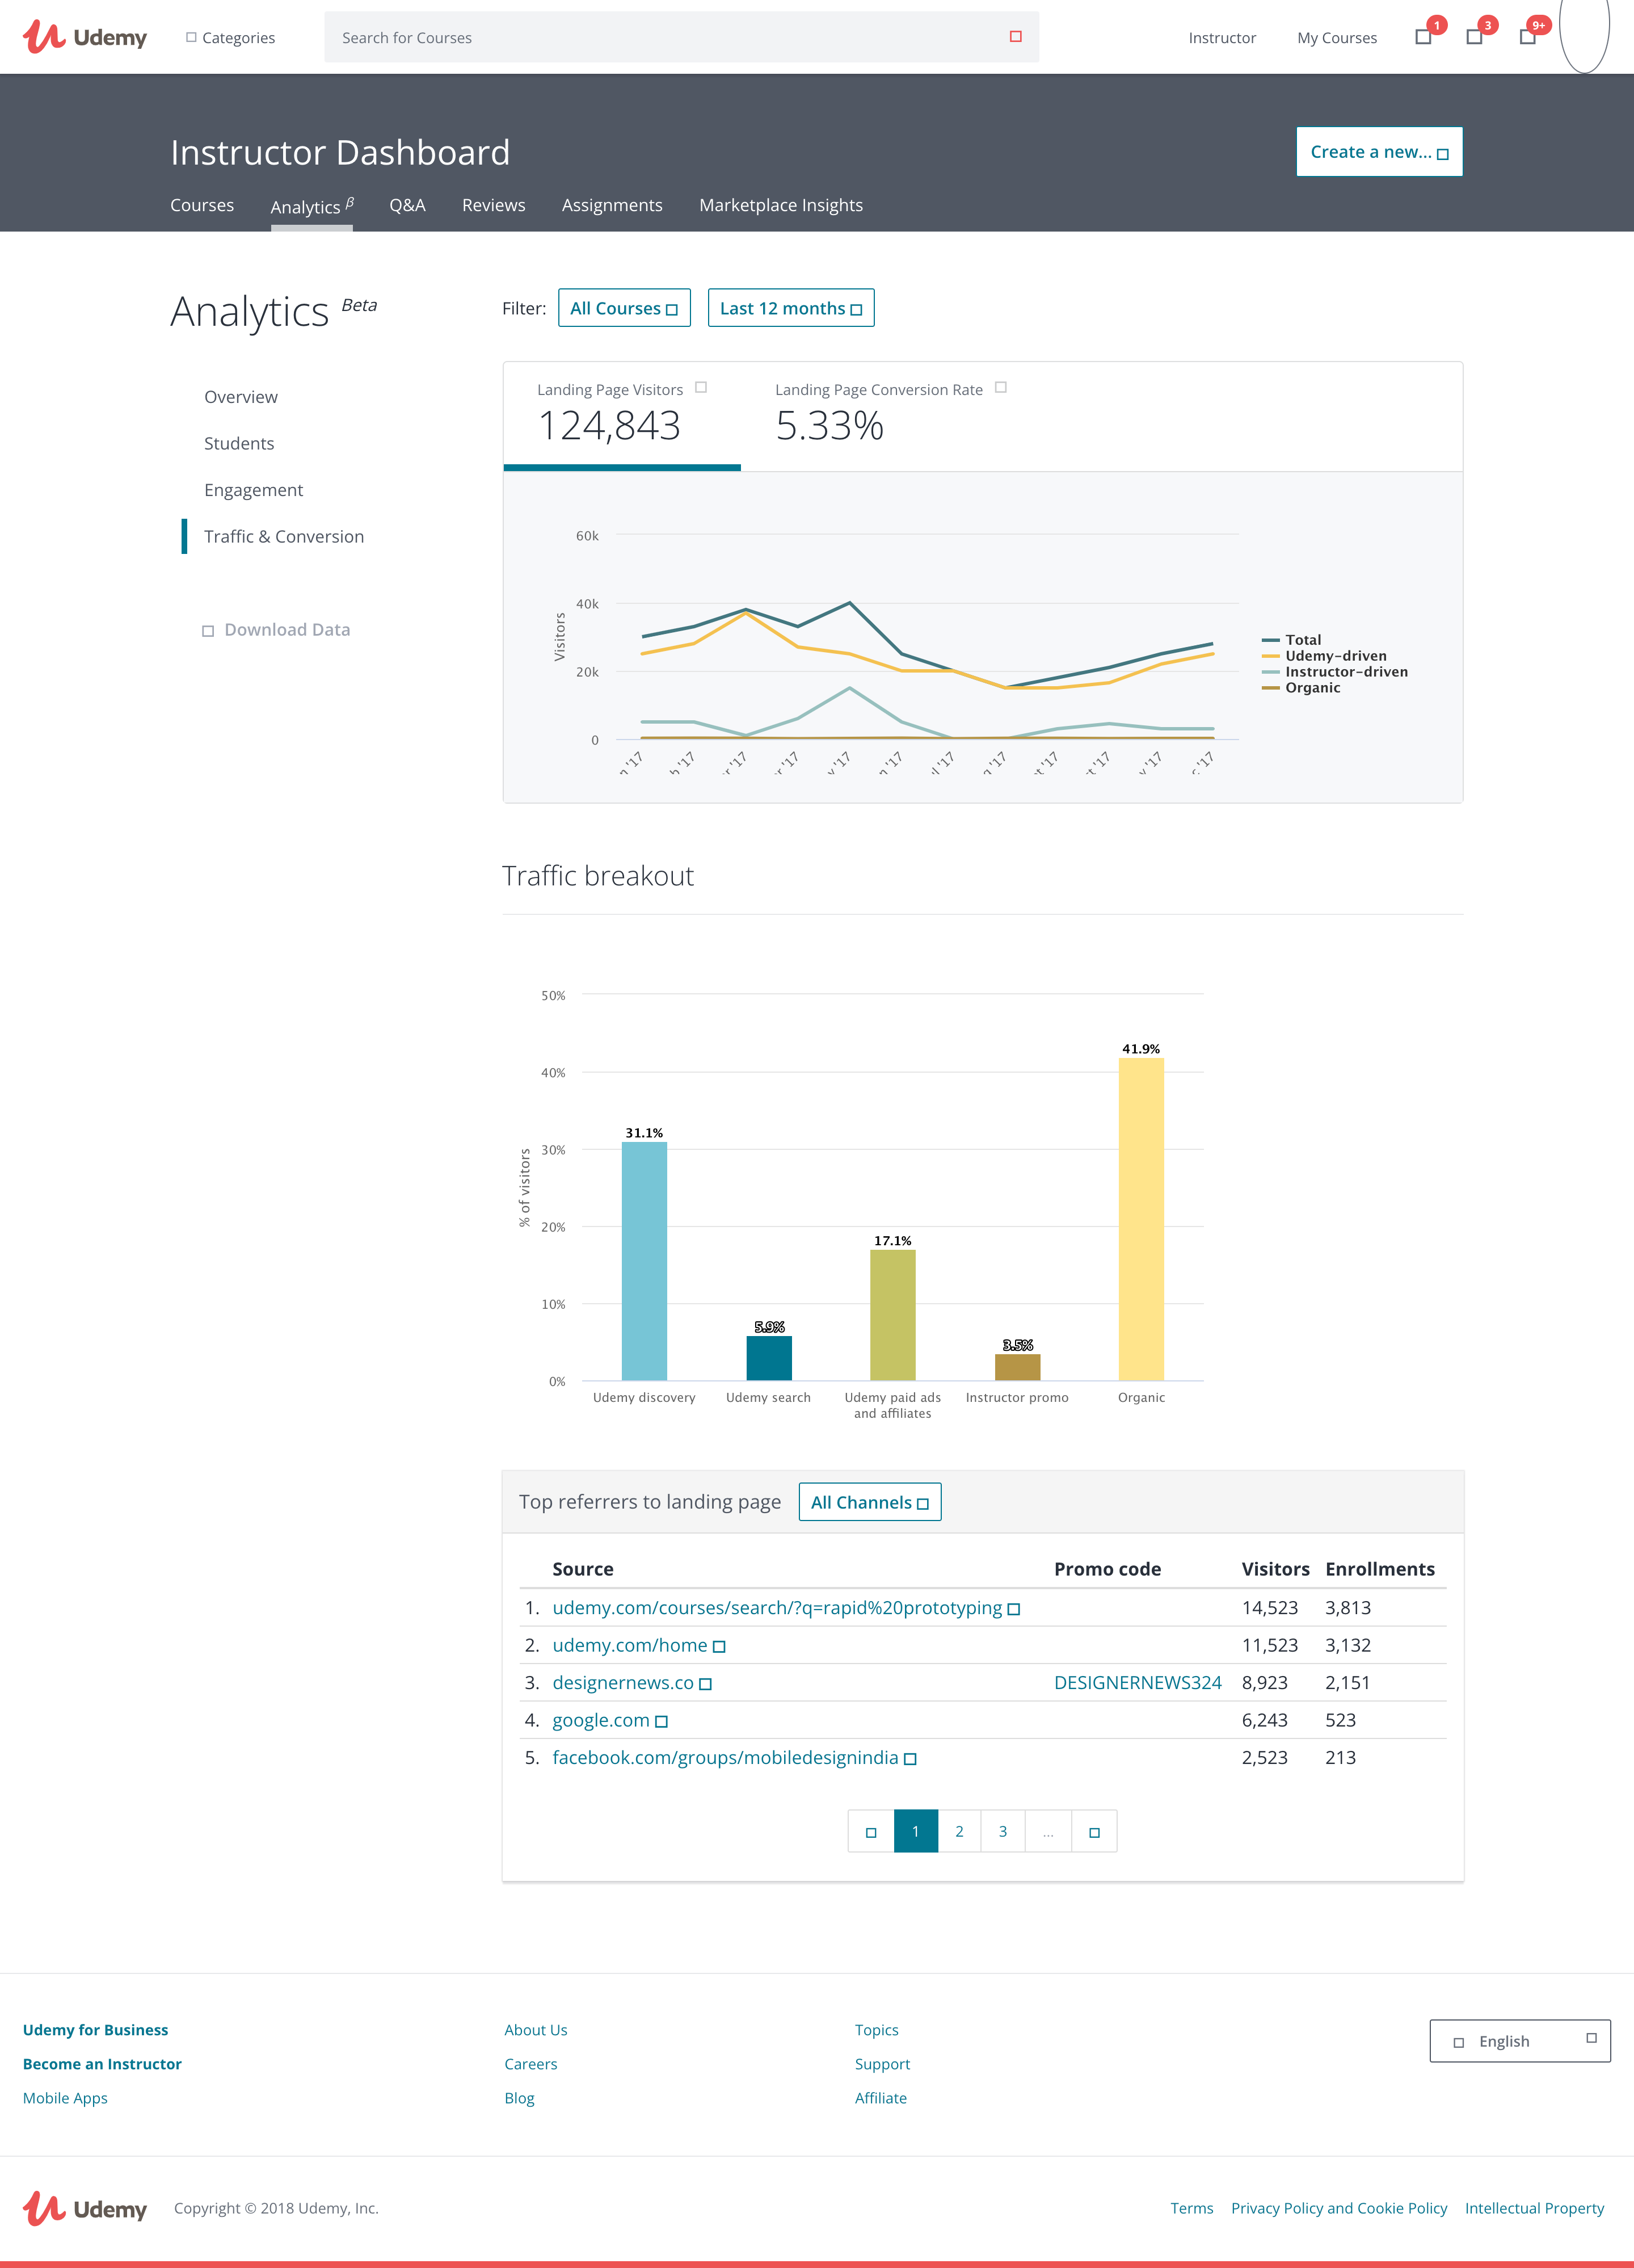Select the Landing Page Conversion Rate metric tab
The width and height of the screenshot is (1634, 2268).
tap(890, 415)
